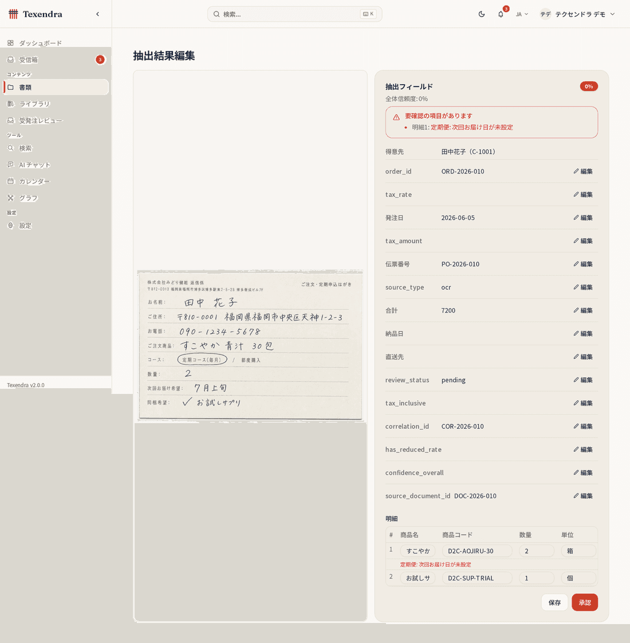Edit the 納品日 field
The image size is (630, 643).
(583, 333)
